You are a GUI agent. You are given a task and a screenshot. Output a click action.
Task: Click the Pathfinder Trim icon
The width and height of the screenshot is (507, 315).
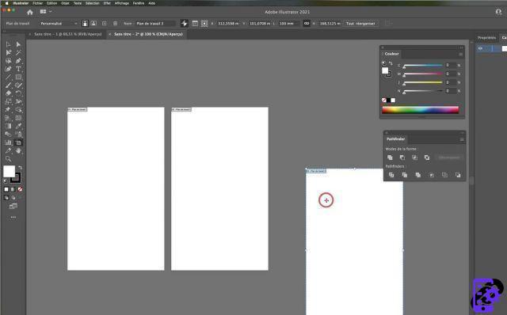[x=405, y=175]
